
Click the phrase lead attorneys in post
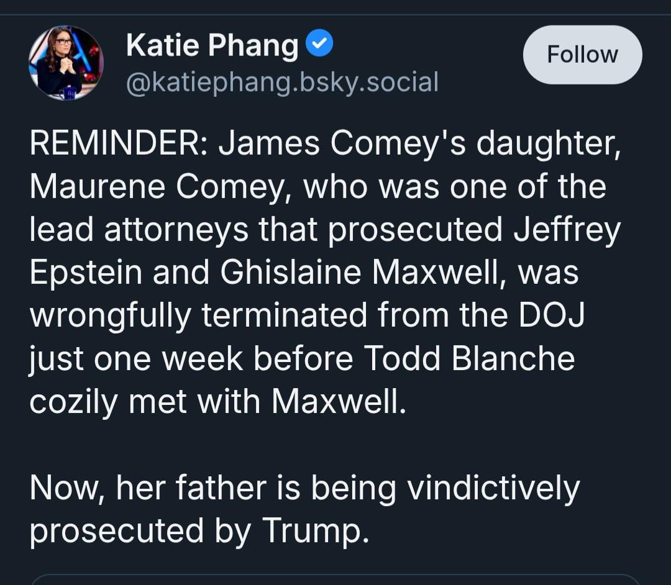[x=139, y=230]
